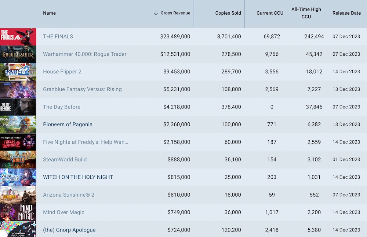
Task: Select the $2,360,000 revenue cell
Action: (177, 124)
